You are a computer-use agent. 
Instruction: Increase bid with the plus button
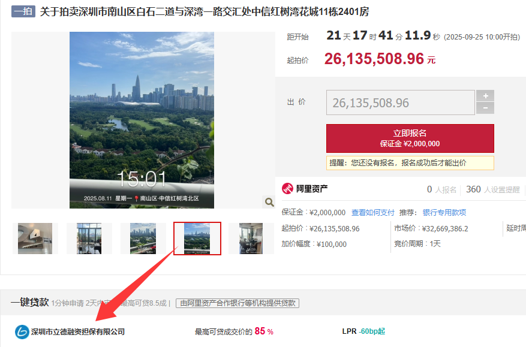(x=485, y=96)
